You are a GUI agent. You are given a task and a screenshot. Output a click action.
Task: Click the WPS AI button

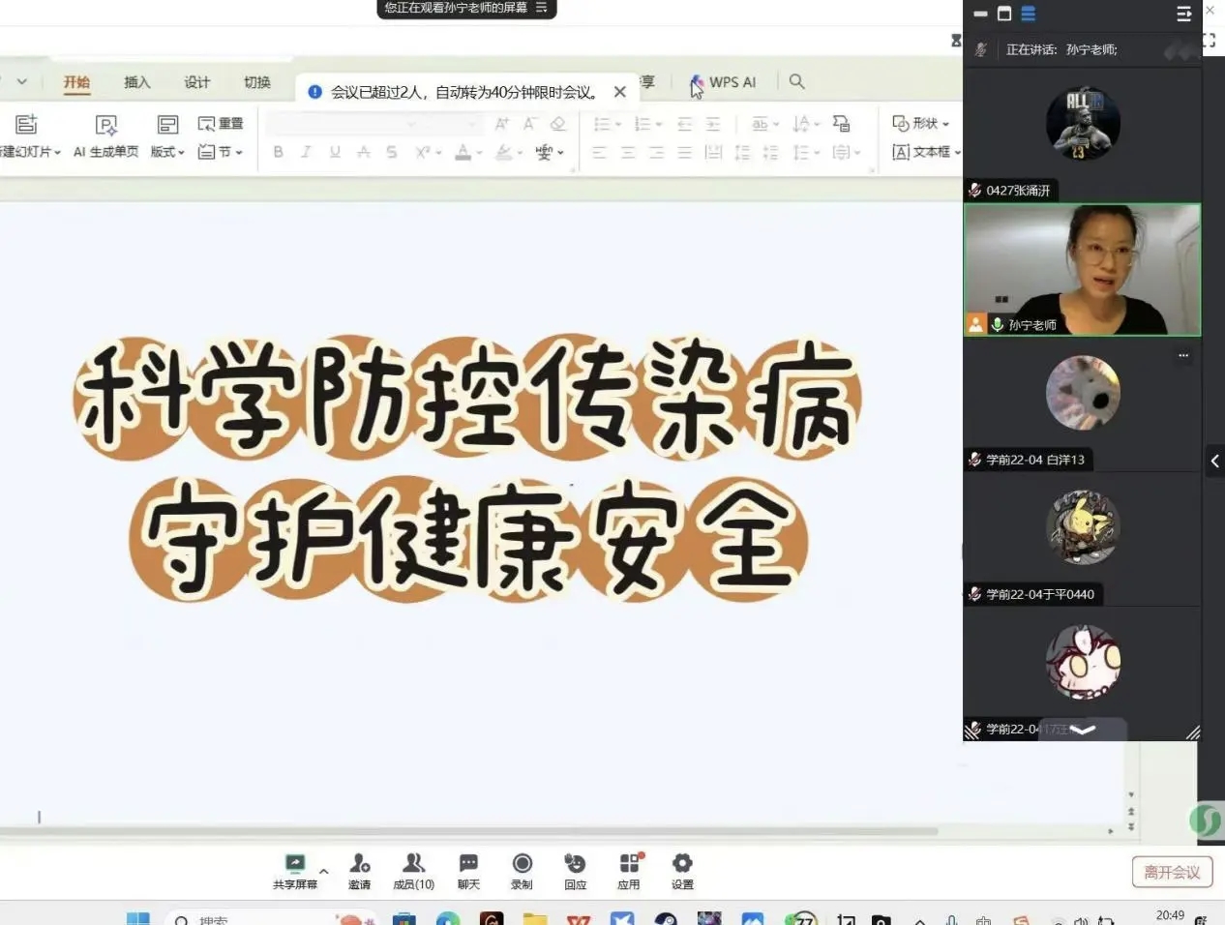723,82
